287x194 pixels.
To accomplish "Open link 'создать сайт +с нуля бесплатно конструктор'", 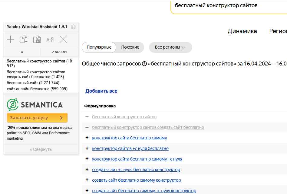I will 136,170.
